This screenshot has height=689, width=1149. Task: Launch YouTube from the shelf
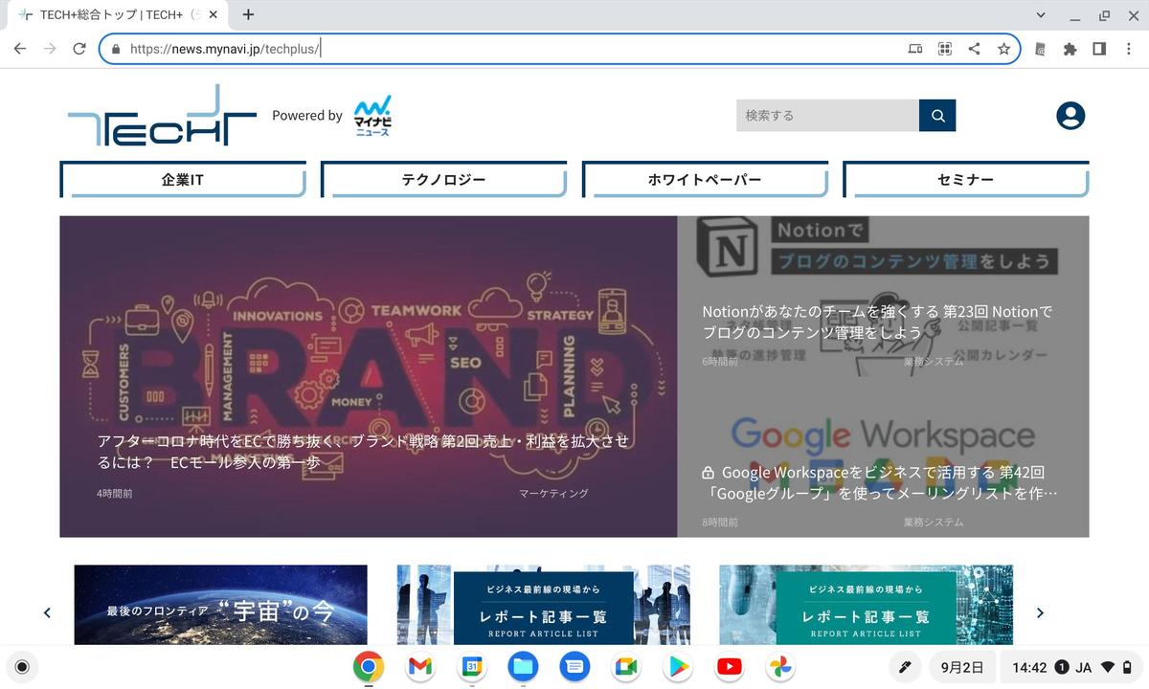[730, 667]
